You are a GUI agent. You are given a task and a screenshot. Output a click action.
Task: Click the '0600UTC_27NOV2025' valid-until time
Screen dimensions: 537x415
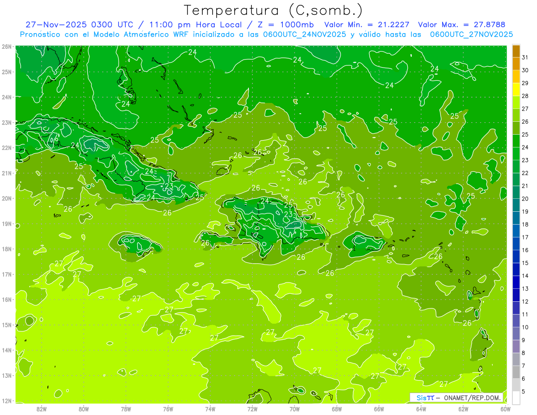coord(471,34)
